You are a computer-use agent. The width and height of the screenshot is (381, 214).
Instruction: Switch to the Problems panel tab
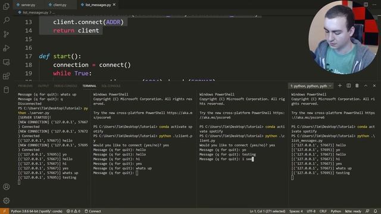pos(25,86)
